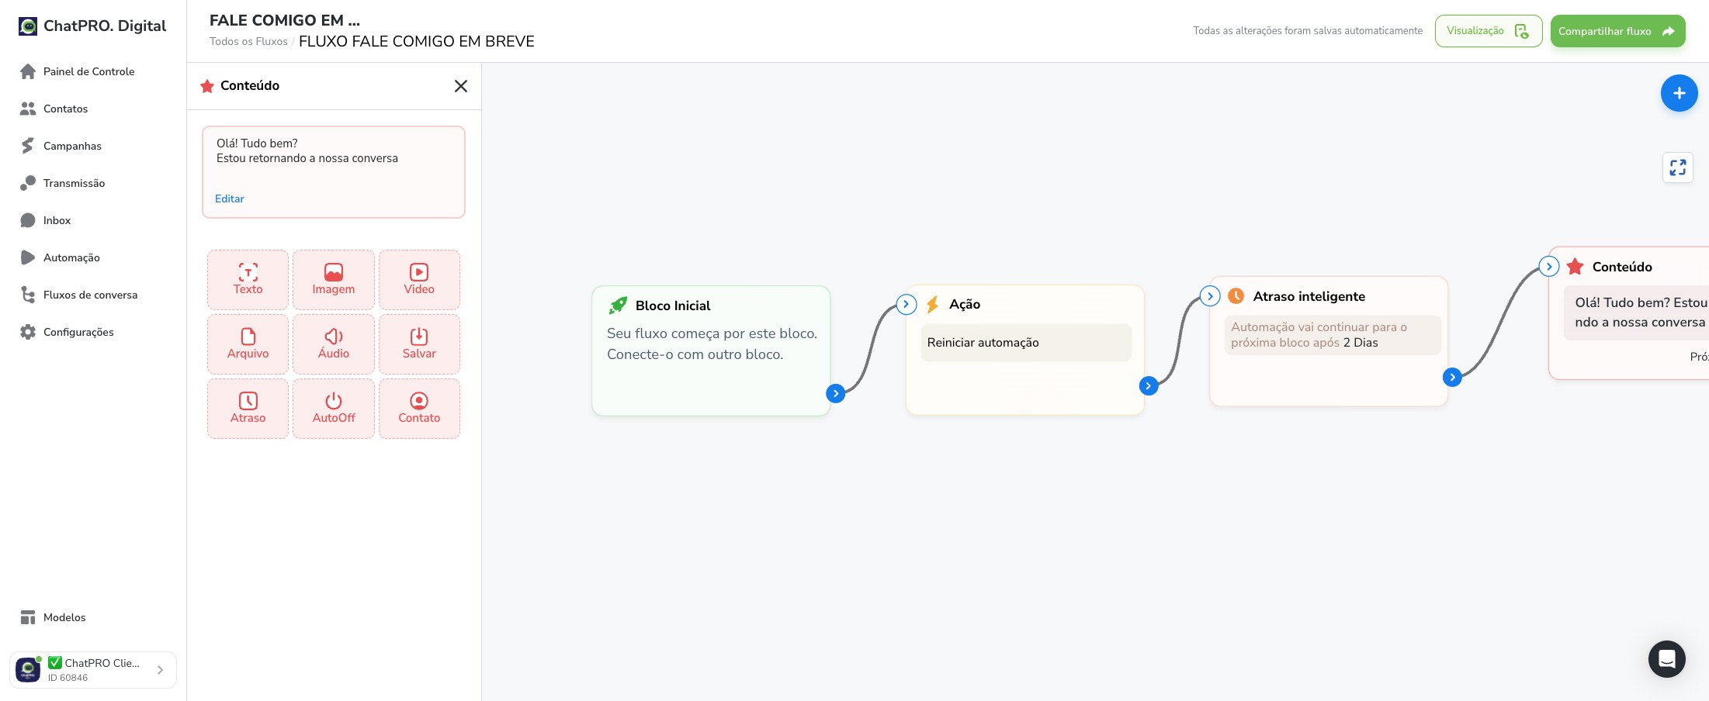Click the Atraso inteligente output connector

[x=1452, y=377]
